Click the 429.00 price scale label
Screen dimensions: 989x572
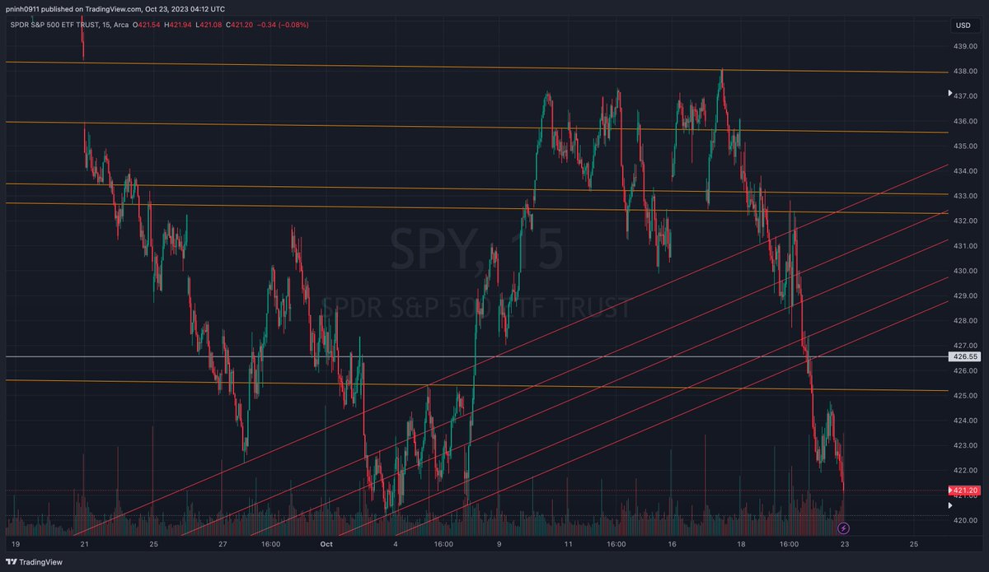(966, 295)
